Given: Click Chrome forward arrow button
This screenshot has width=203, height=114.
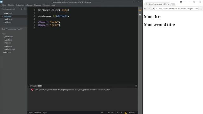Looking at the screenshot, I should [149, 9].
